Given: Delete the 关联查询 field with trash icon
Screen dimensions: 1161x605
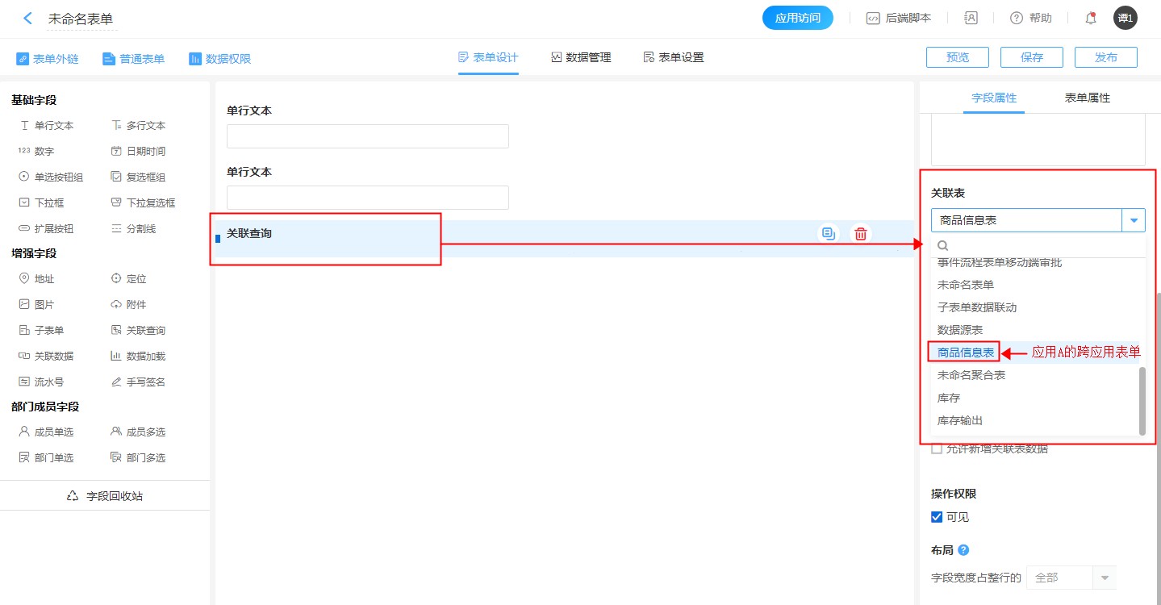Looking at the screenshot, I should tap(861, 234).
